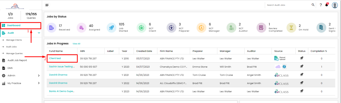341x103 pixels.
Task: Click the 05/07/2023 created date cell
Action: point(143,59)
